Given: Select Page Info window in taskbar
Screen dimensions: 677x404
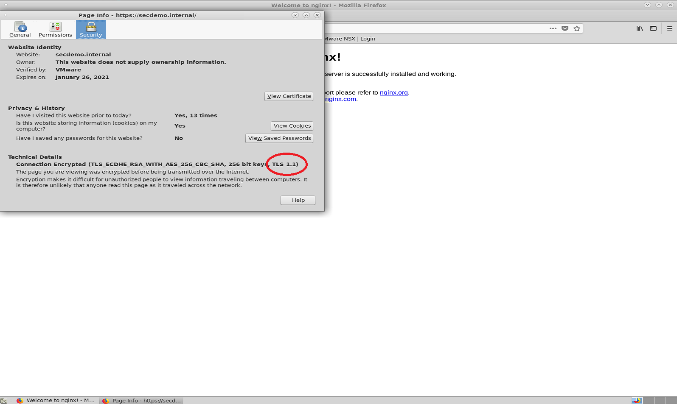Looking at the screenshot, I should (142, 401).
